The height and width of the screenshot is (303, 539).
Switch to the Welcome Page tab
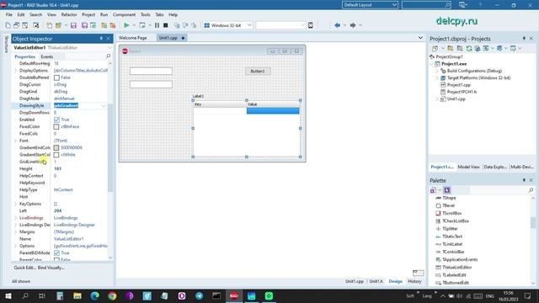click(133, 38)
